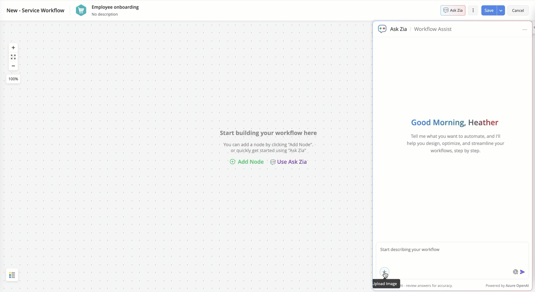This screenshot has height=292, width=535.
Task: Save the Employee onboarding workflow
Action: [488, 10]
